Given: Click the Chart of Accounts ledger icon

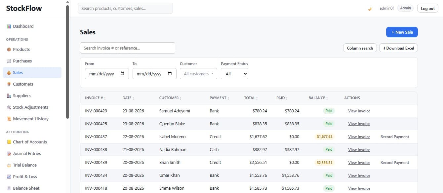Looking at the screenshot, I should point(9,142).
